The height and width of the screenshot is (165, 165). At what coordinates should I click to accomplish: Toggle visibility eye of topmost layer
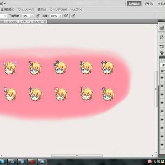tap(162, 78)
